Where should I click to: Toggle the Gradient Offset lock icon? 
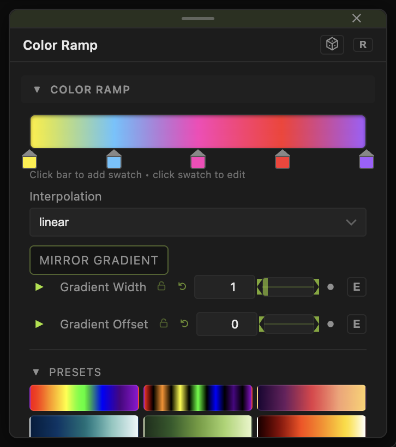164,324
